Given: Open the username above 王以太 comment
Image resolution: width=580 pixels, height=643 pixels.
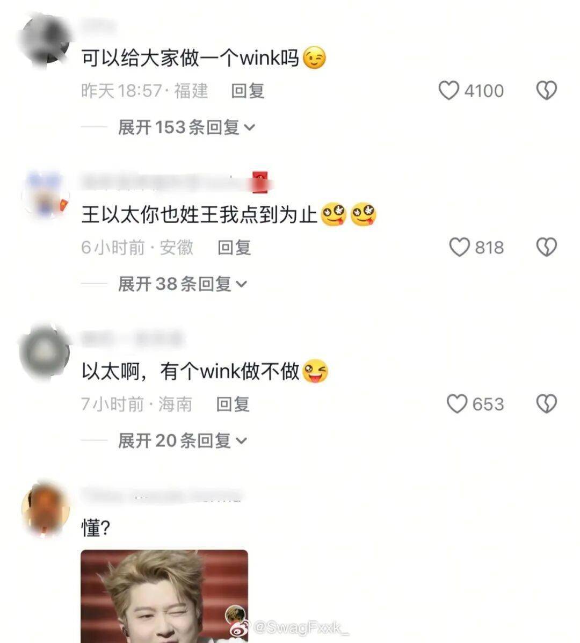Looking at the screenshot, I should (174, 182).
